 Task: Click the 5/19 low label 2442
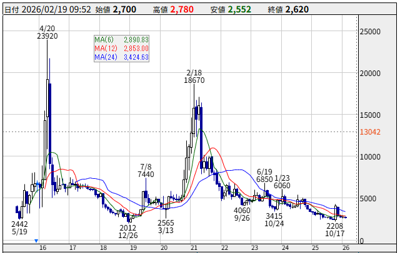(20, 224)
